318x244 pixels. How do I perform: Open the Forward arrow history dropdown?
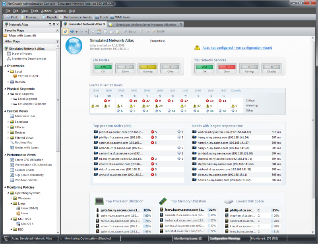(x=86, y=32)
